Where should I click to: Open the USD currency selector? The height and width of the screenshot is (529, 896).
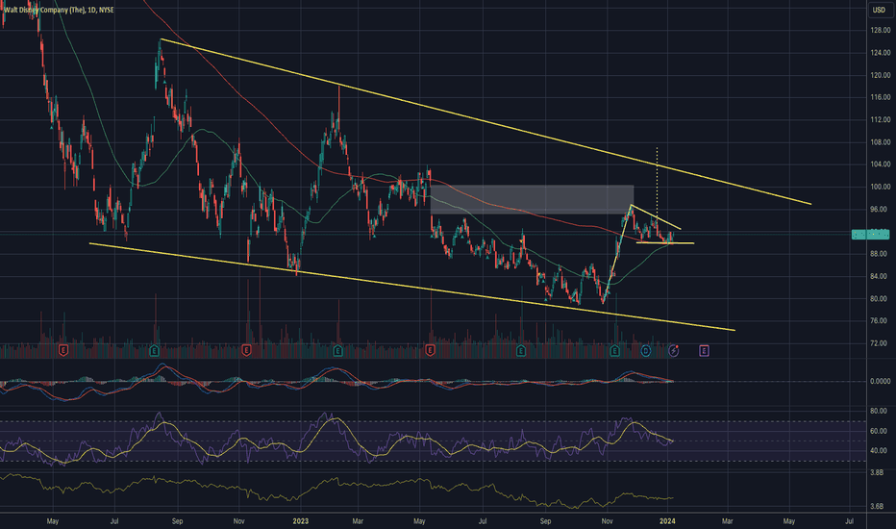click(x=879, y=10)
